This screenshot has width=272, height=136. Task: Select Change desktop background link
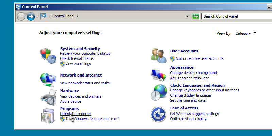(193, 73)
